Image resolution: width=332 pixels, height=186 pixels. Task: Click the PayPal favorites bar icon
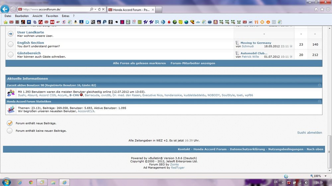[104, 22]
